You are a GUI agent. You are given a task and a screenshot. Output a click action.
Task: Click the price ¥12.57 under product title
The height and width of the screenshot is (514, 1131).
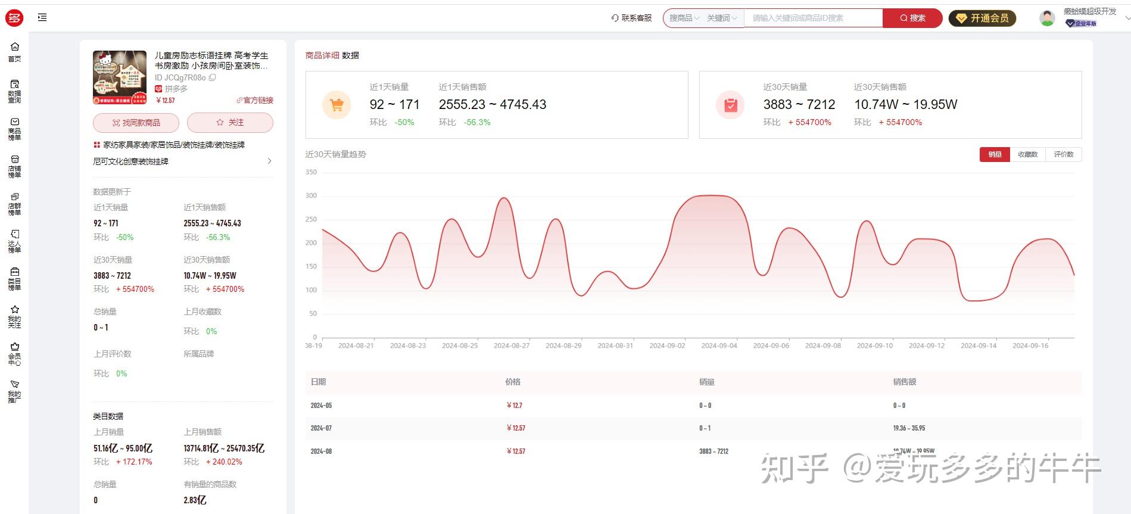[165, 101]
